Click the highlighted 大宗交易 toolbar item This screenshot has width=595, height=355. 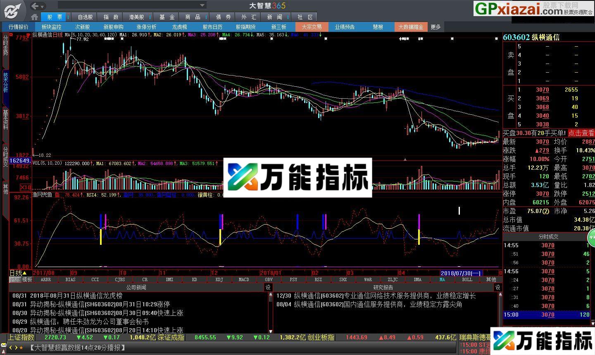point(312,26)
